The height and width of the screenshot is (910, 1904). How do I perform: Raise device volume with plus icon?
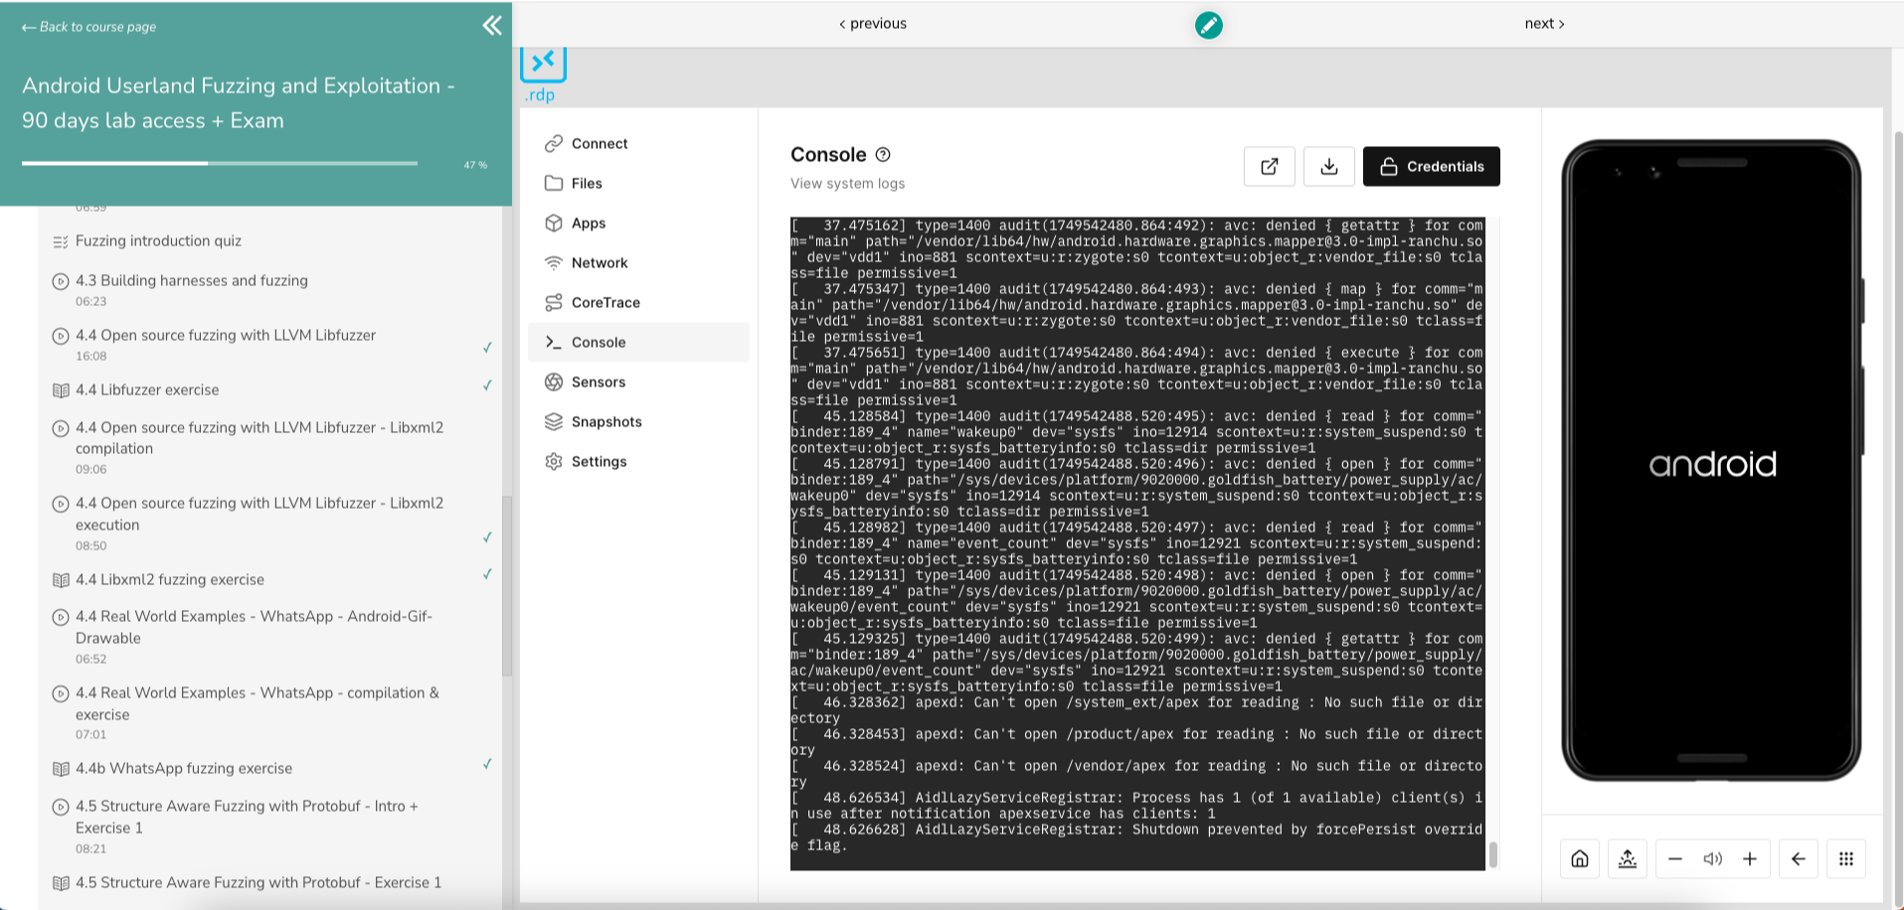point(1750,859)
